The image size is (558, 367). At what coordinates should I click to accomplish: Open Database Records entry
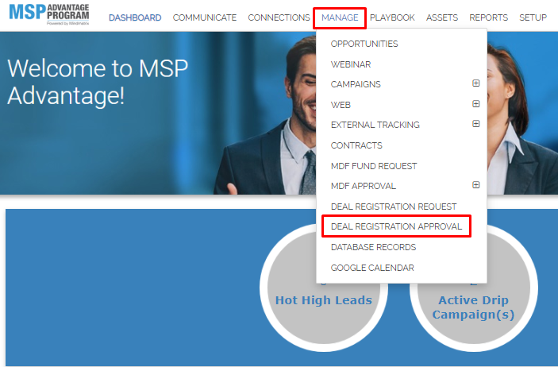(x=373, y=248)
